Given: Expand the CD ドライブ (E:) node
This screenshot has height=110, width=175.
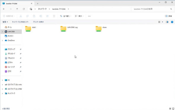Looking at the screenshot, I should coord(2,89).
